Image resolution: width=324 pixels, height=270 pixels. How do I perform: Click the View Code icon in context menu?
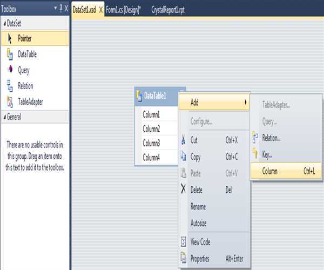click(x=184, y=242)
